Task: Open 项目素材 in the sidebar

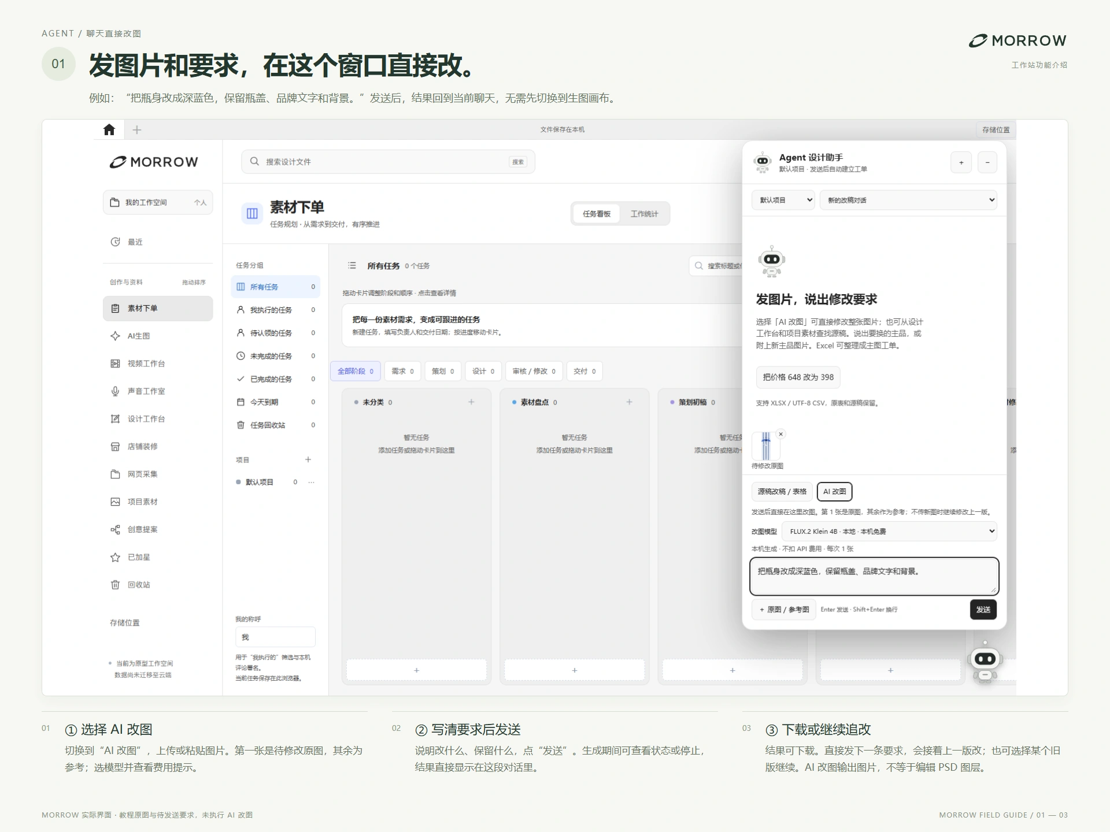Action: (158, 502)
